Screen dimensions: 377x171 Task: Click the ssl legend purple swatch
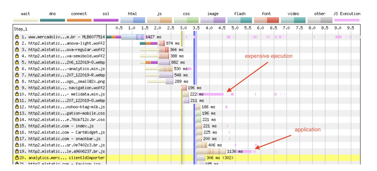(x=106, y=20)
